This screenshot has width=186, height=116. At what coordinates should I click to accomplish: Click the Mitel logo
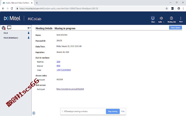tap(12, 18)
